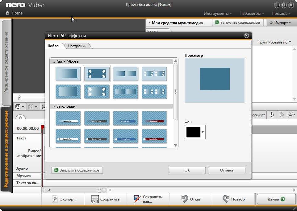Select two-box arrows template in first row

(x=154, y=74)
